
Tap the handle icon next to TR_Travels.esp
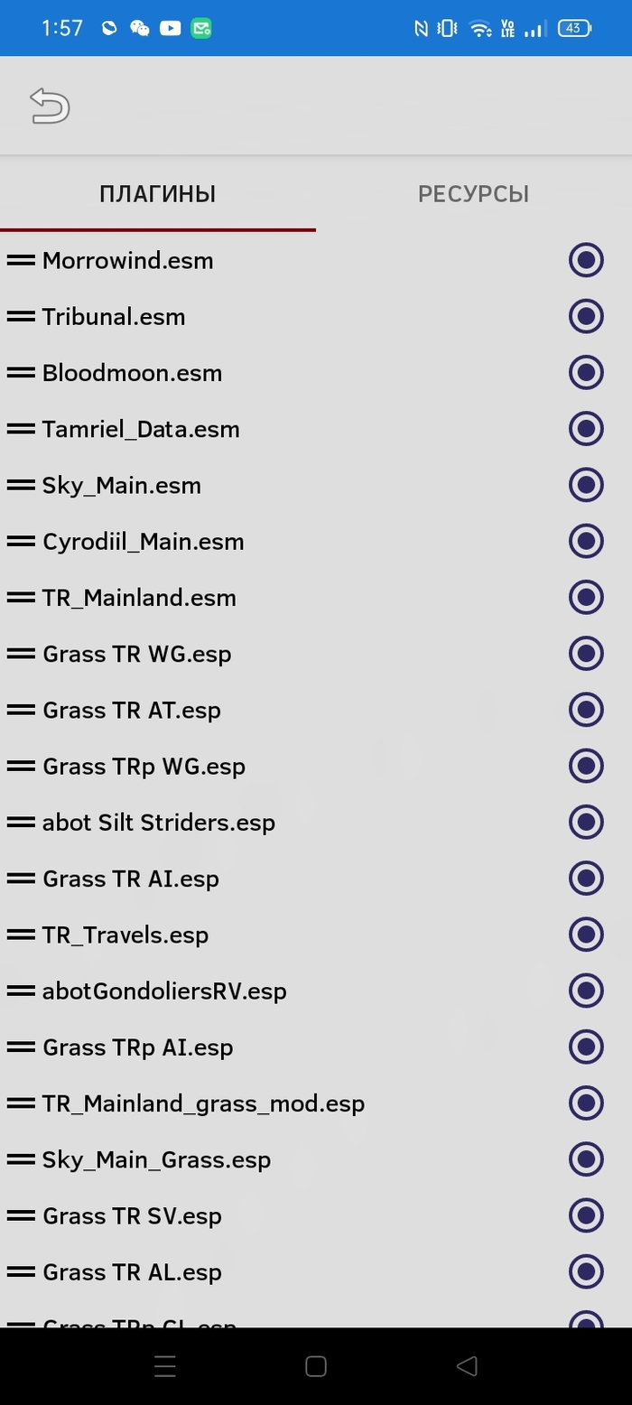point(21,935)
